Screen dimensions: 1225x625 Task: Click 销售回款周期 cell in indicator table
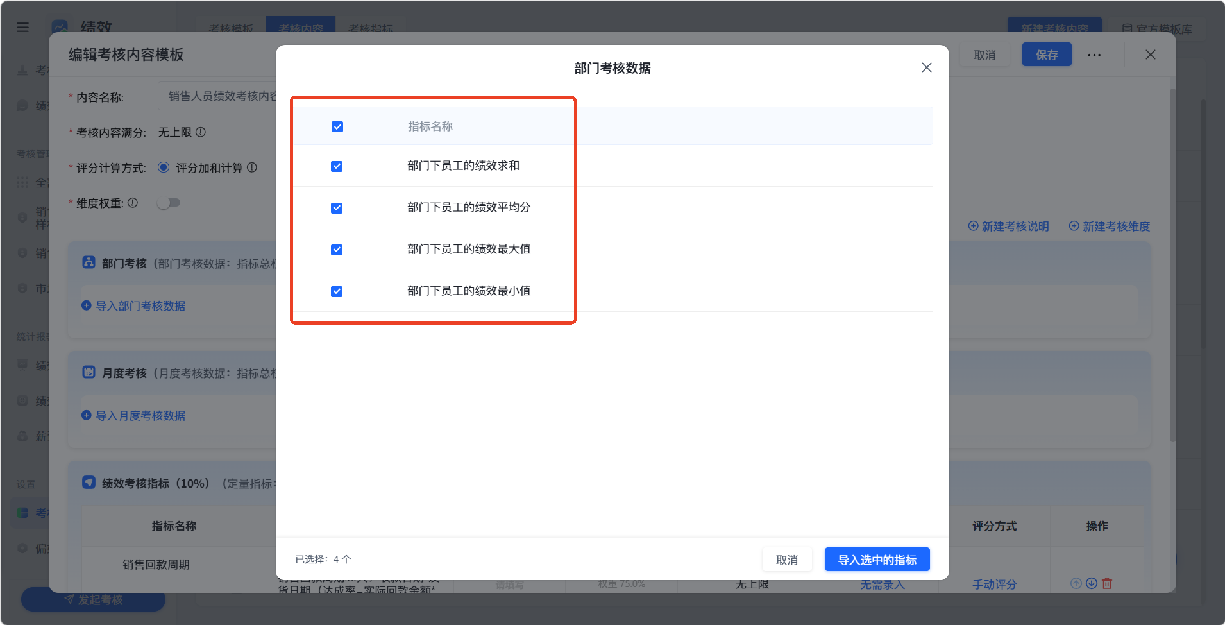click(156, 565)
